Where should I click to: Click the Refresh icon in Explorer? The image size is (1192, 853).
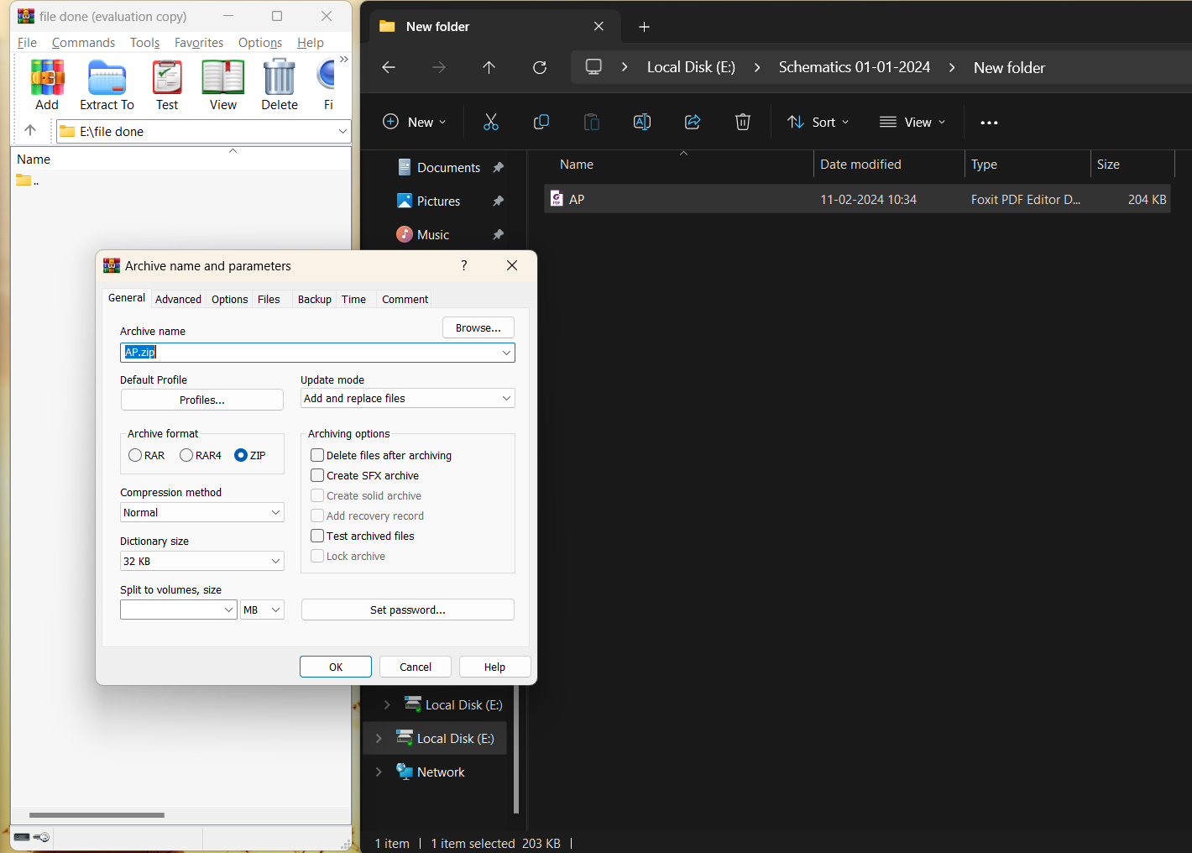pyautogui.click(x=540, y=68)
